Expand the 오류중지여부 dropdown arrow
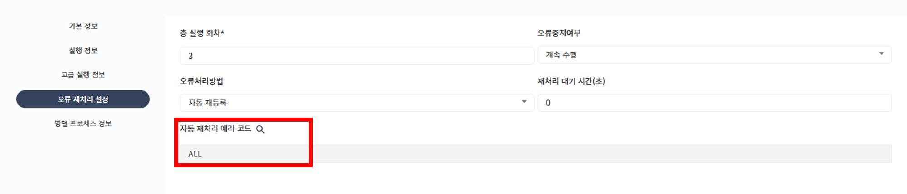Screen dimensions: 907x194 point(881,54)
